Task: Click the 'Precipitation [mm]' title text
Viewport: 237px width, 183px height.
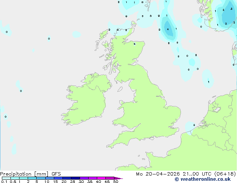Action: [24, 174]
